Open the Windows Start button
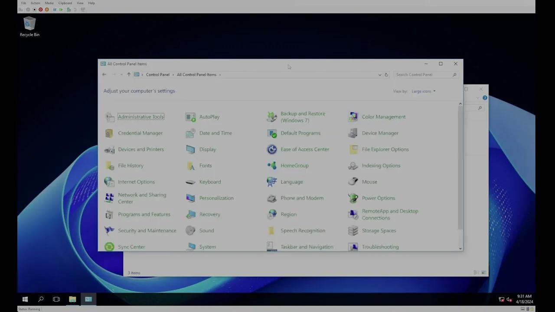Screen dimensions: 555x312 click(x=25, y=299)
